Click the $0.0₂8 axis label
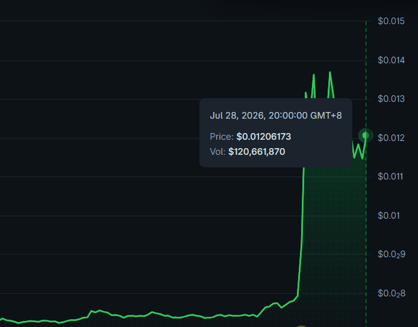 coord(392,293)
